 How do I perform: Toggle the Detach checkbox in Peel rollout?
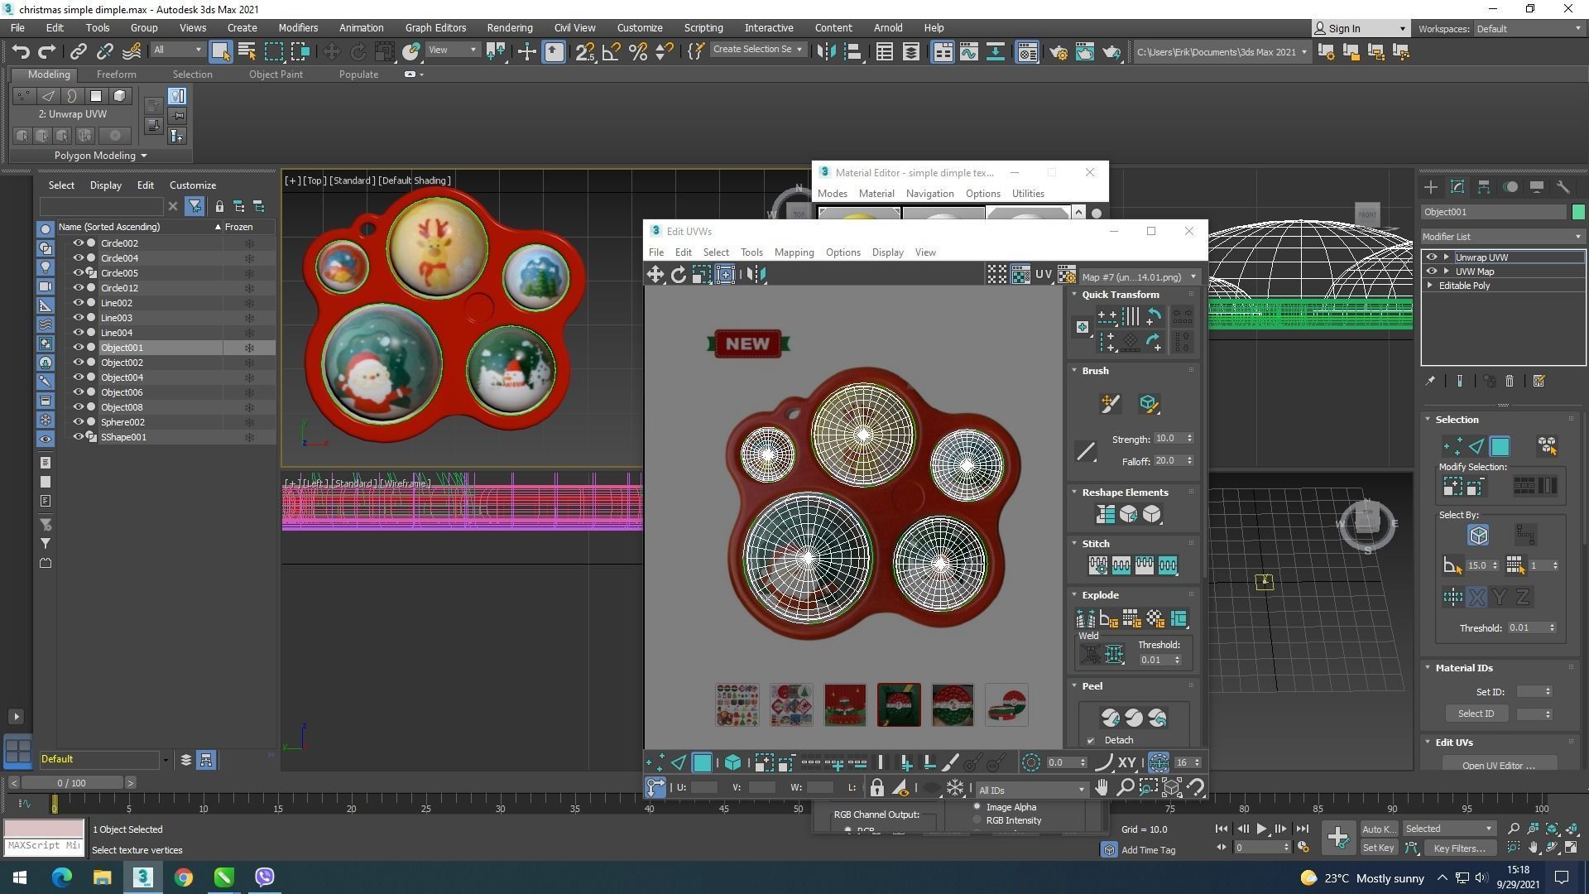point(1090,741)
